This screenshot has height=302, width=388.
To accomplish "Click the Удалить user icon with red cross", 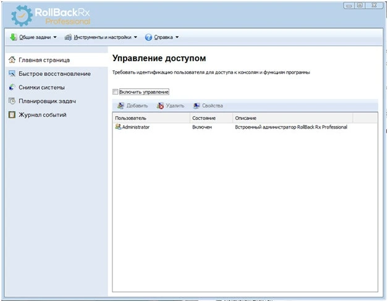I will (160, 106).
